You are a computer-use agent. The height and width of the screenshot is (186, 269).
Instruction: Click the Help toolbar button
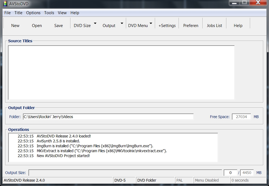coord(238,26)
